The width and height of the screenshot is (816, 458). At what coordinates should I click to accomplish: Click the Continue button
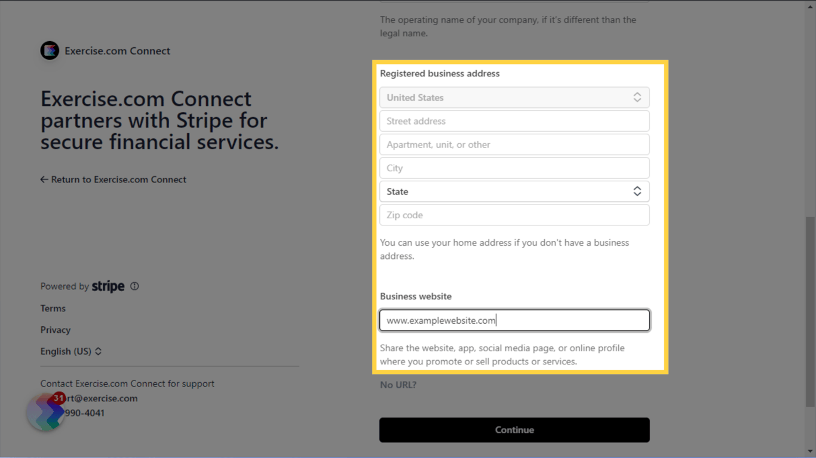[x=514, y=430]
